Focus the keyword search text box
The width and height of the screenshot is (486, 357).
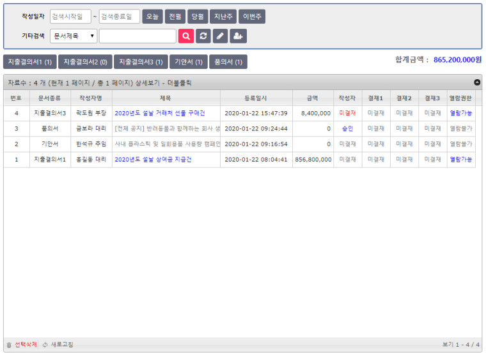[137, 36]
